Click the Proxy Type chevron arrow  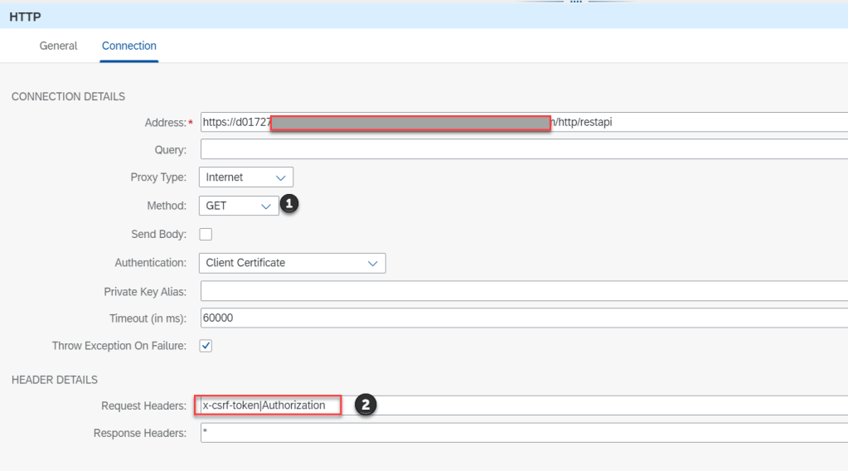coord(280,177)
